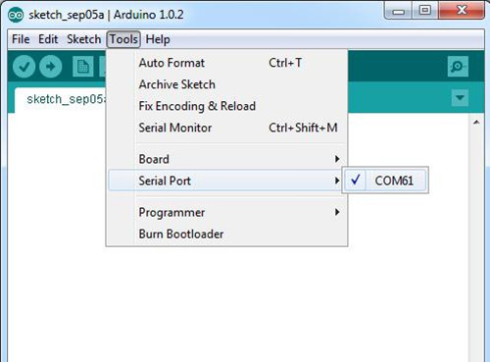Click the editor scrollbar up arrow

pos(476,122)
